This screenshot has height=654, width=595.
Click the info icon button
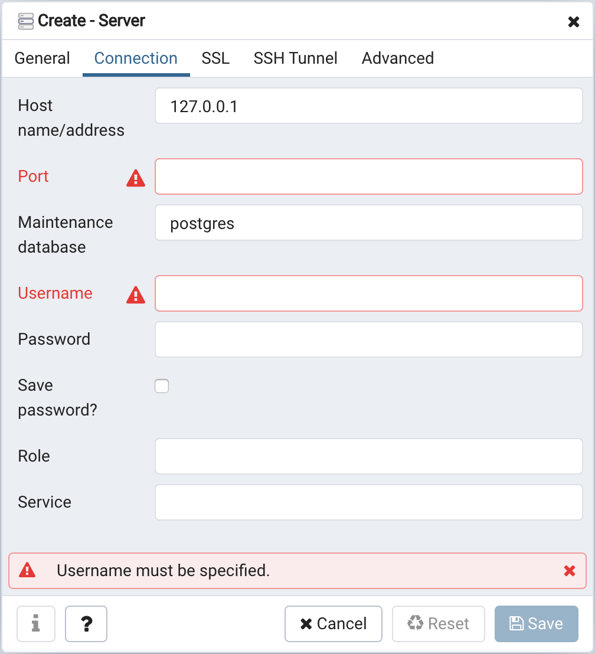click(x=36, y=624)
